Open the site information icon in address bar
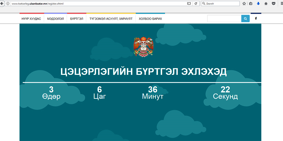Screen dimensions: 283x141 [x=8, y=4]
